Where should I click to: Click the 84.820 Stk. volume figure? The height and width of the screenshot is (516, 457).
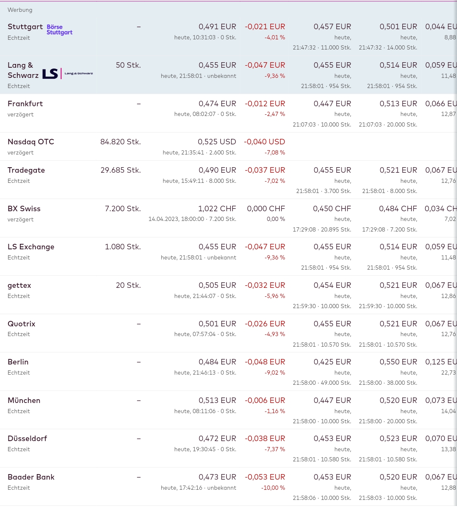(x=121, y=142)
